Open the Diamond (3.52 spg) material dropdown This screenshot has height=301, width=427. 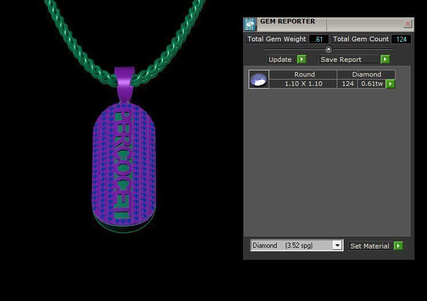pos(337,245)
